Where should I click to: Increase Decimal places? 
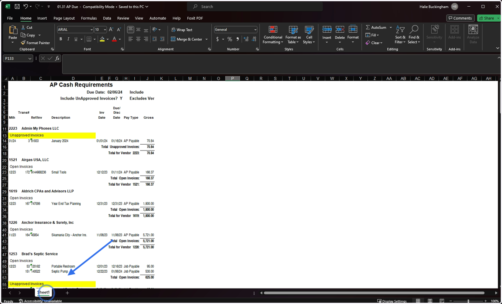[246, 39]
